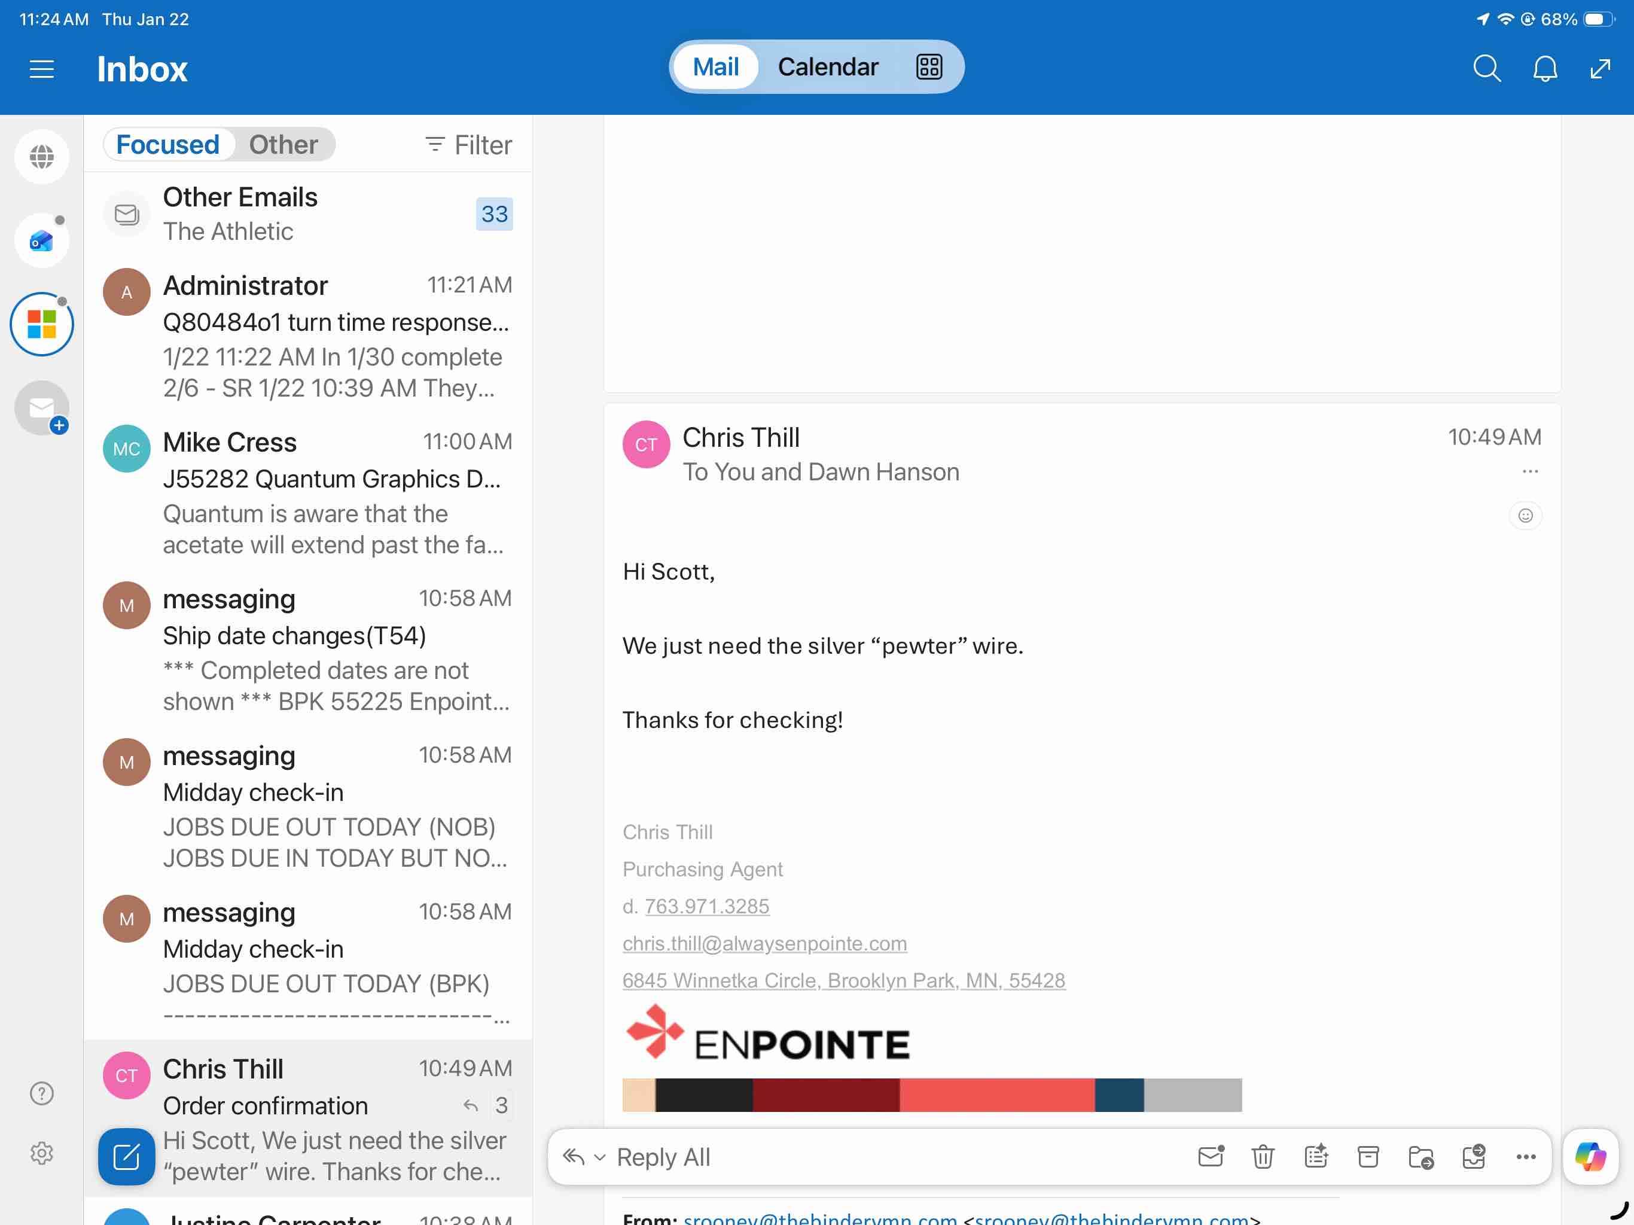
Task: Expand reply options chevron
Action: click(600, 1158)
